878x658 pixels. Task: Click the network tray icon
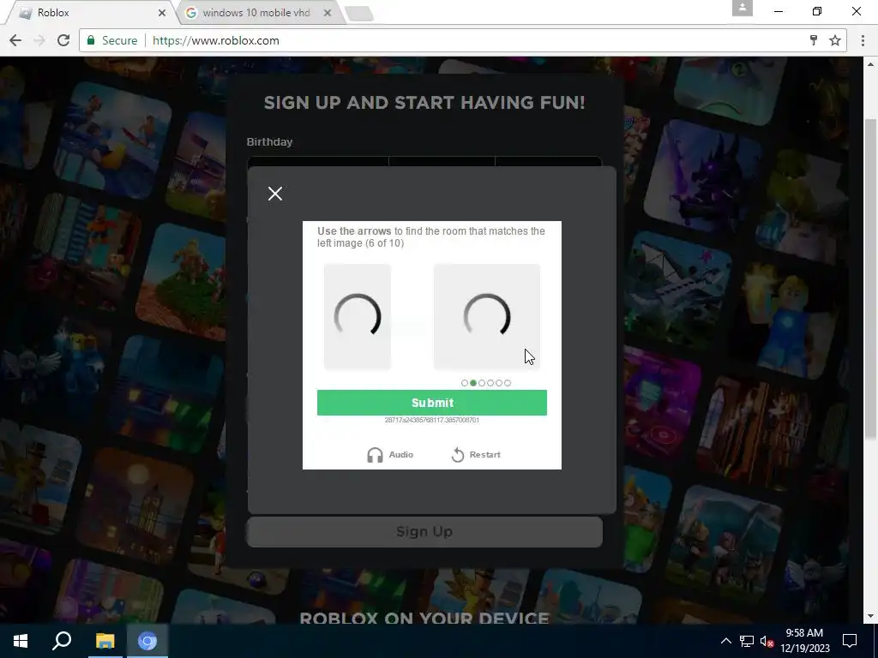(x=747, y=641)
